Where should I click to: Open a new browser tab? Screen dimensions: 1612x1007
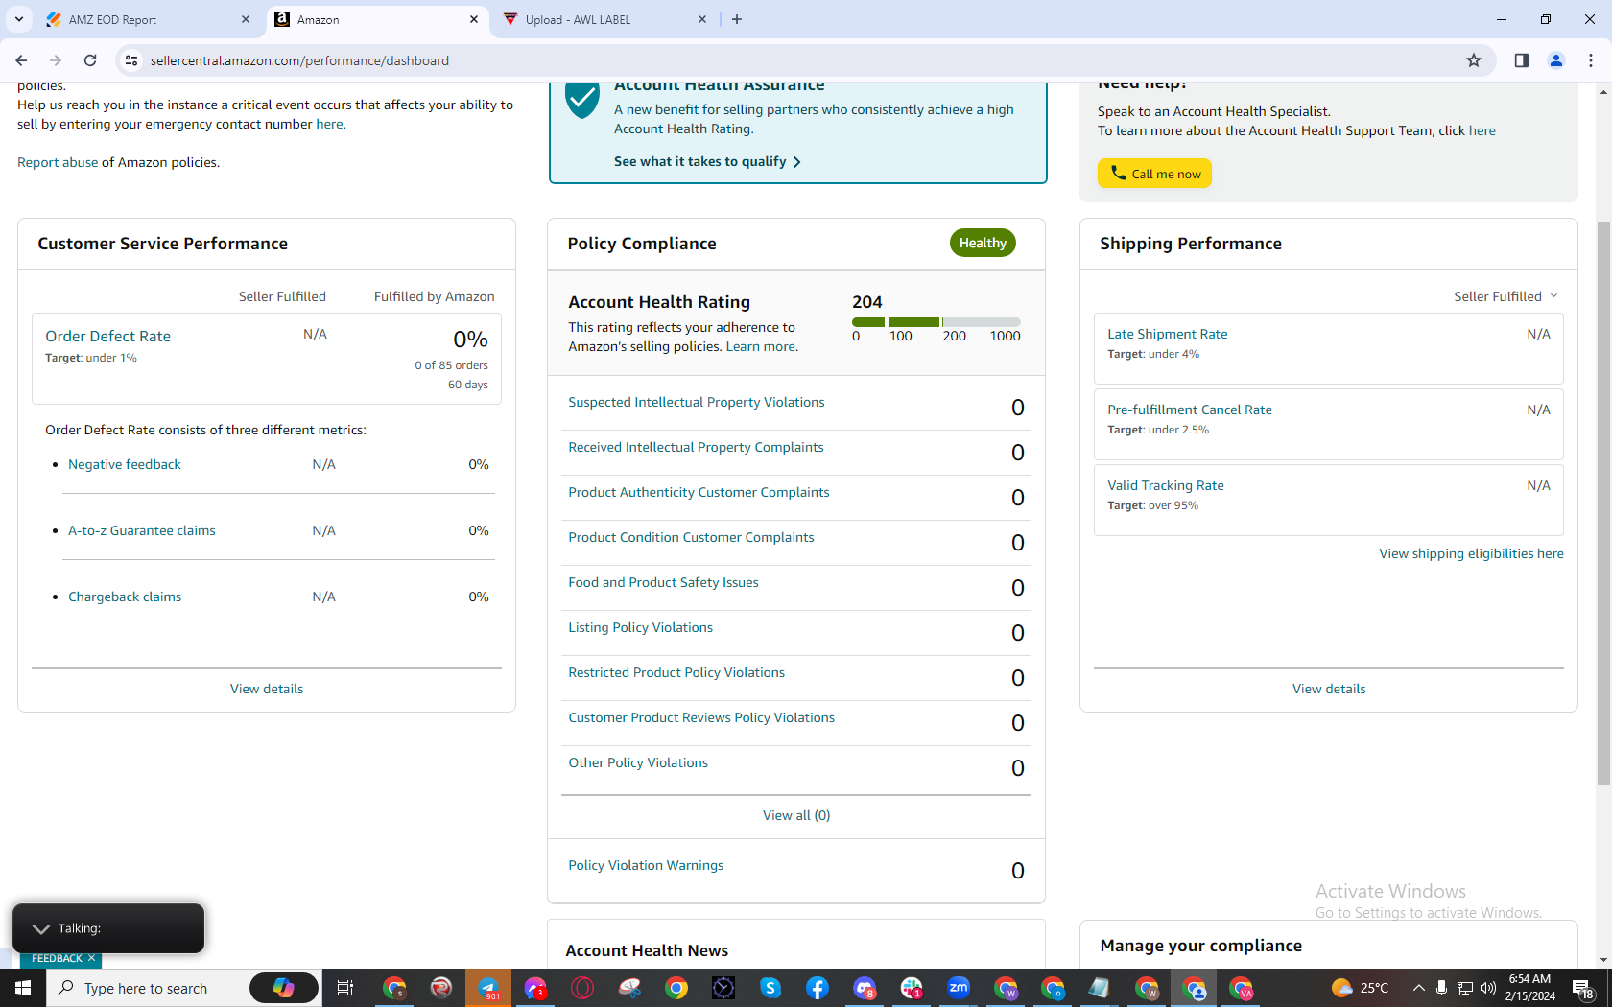point(737,19)
